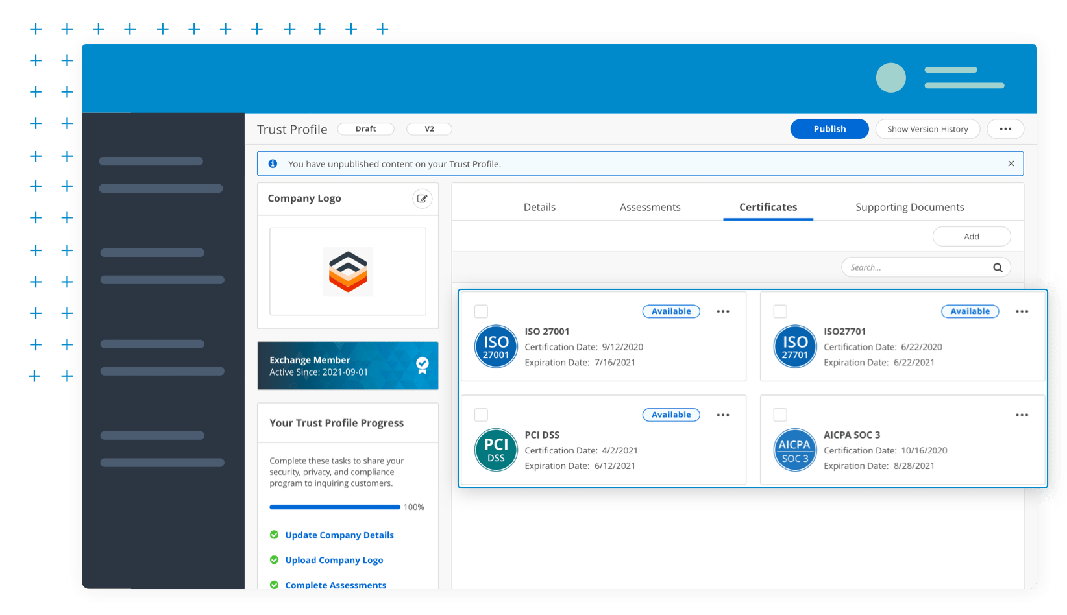This screenshot has height=615, width=1067.
Task: Click the V2 version pill
Action: click(429, 129)
